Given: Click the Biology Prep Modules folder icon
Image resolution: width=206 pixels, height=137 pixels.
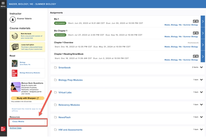Looking at the screenshot, I should 56,80.
